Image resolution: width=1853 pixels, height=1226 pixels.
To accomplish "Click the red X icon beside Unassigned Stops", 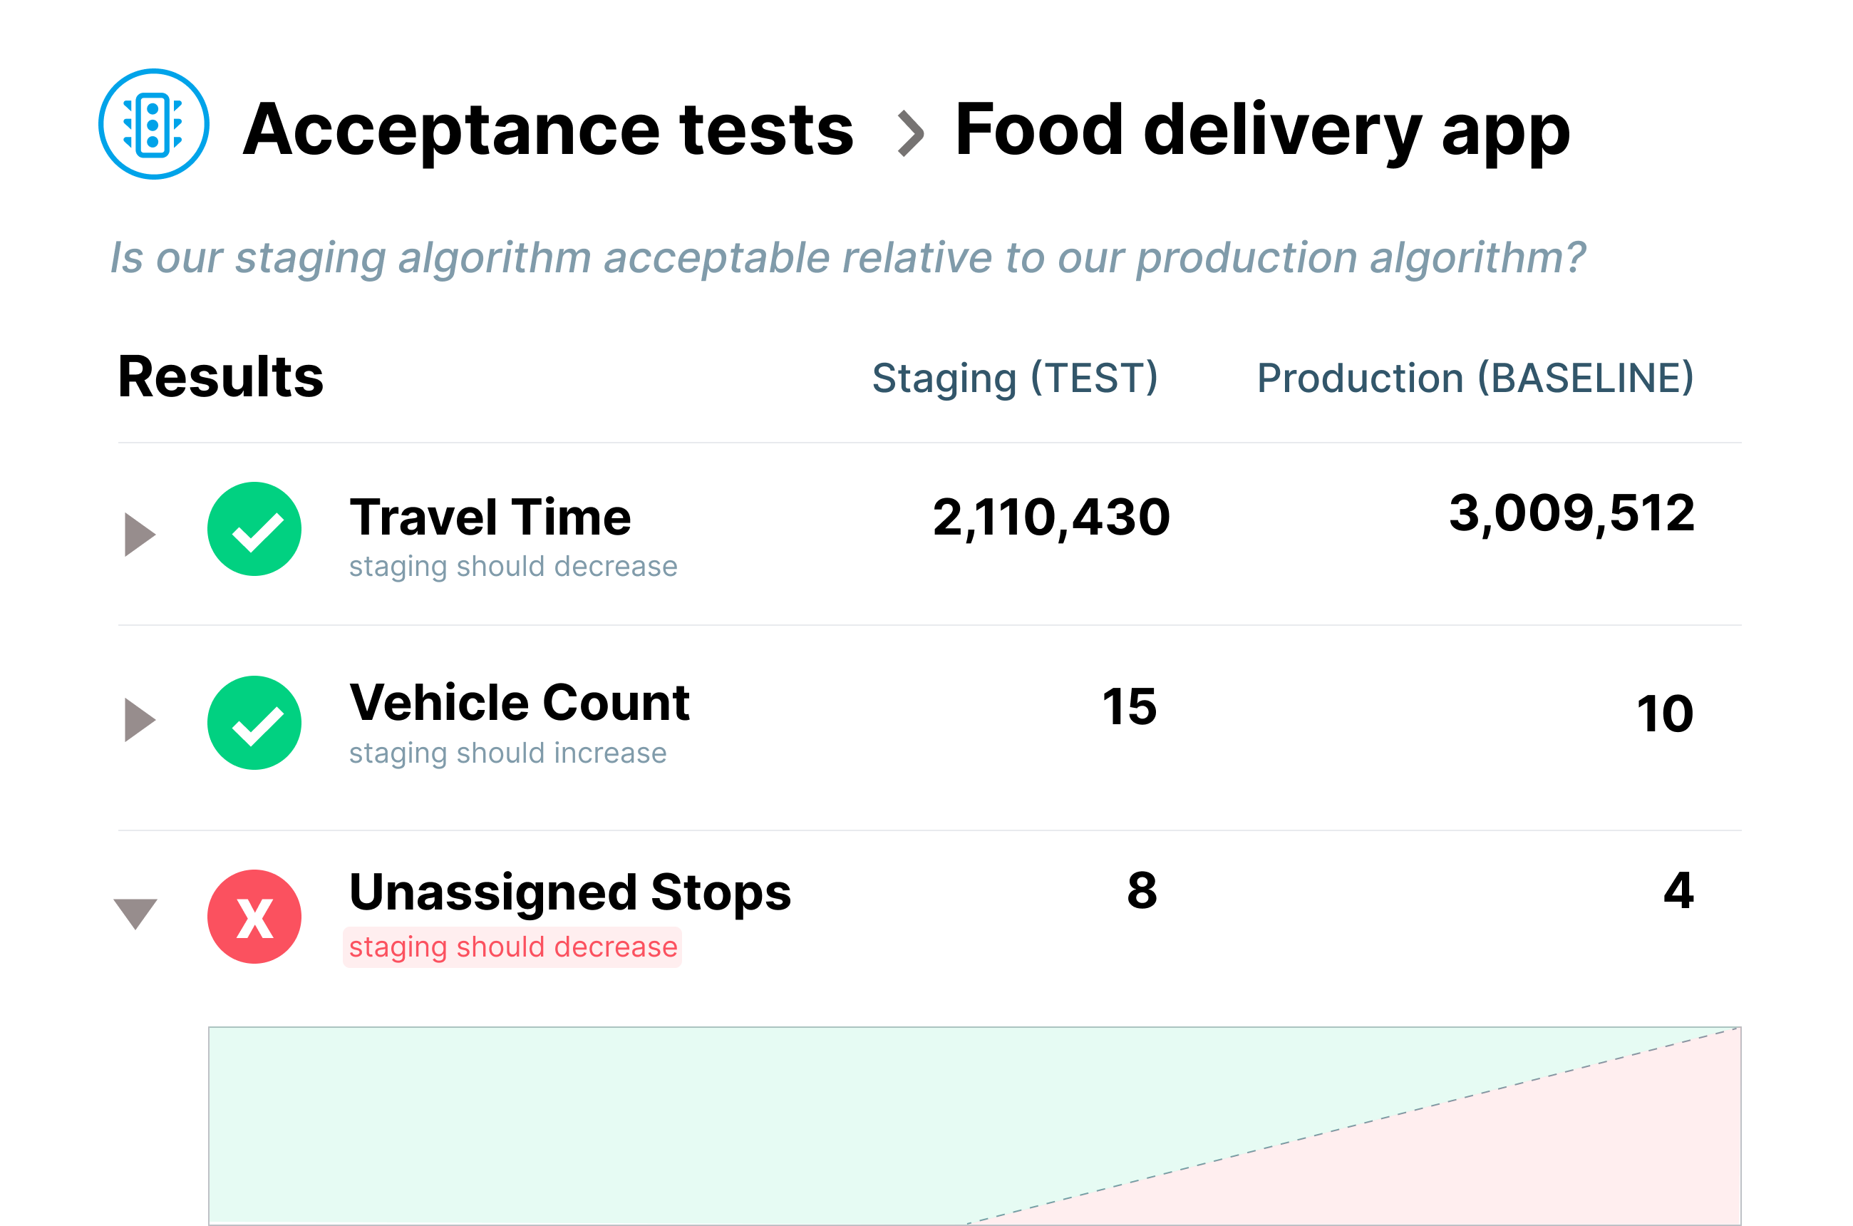I will pyautogui.click(x=254, y=917).
